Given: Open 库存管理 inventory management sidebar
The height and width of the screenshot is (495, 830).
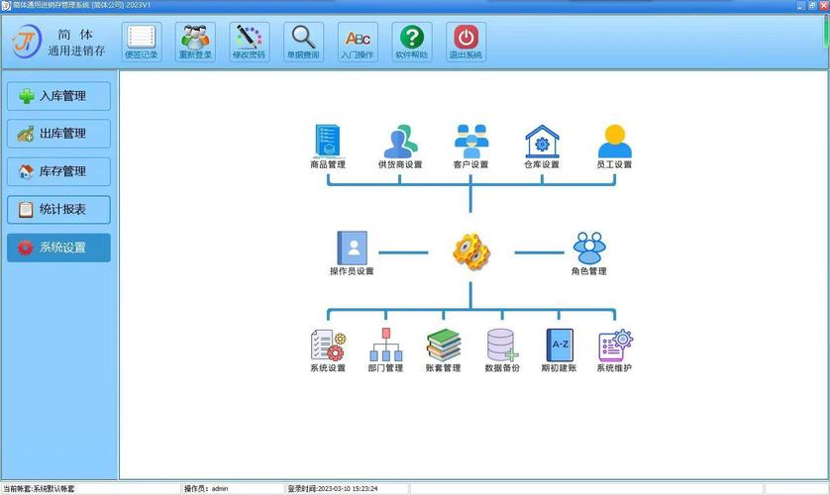Looking at the screenshot, I should 58,171.
